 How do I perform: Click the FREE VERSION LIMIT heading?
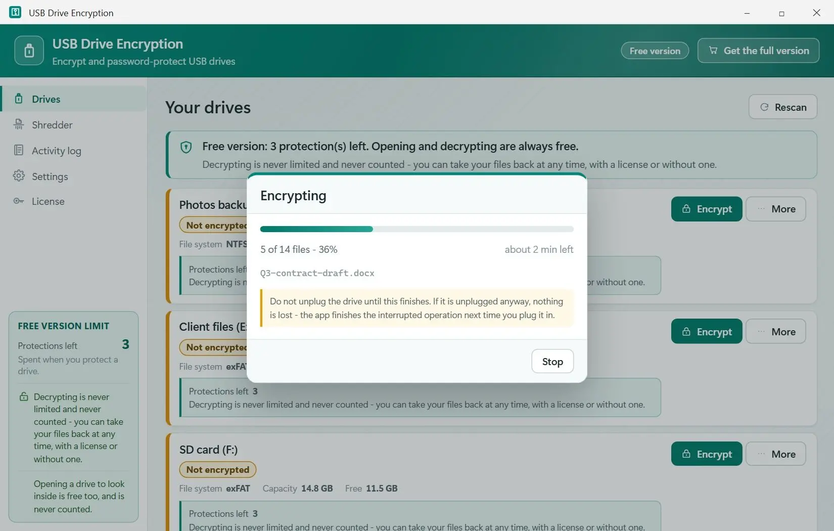pos(64,326)
